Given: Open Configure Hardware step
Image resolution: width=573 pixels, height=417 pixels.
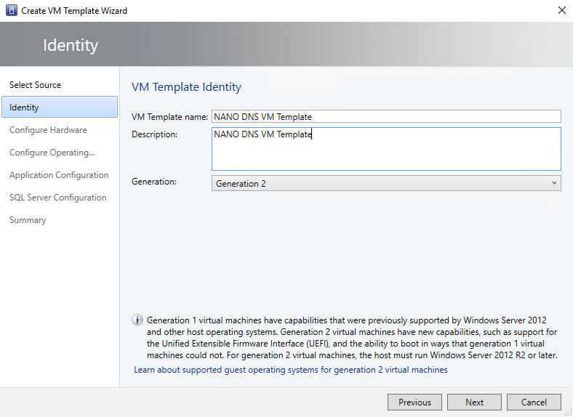Looking at the screenshot, I should point(48,130).
